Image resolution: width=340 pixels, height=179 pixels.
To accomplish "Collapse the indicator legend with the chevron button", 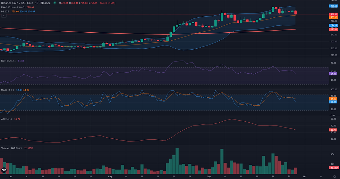I will pos(4,16).
